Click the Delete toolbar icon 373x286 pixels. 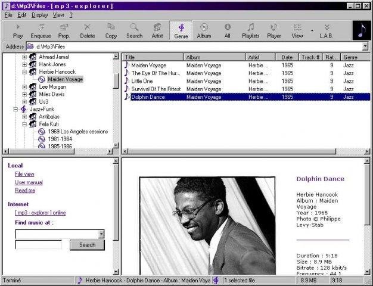(88, 27)
